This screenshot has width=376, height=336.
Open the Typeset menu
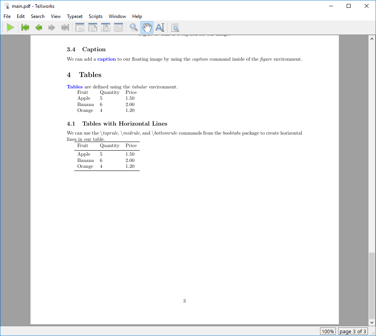pyautogui.click(x=74, y=16)
